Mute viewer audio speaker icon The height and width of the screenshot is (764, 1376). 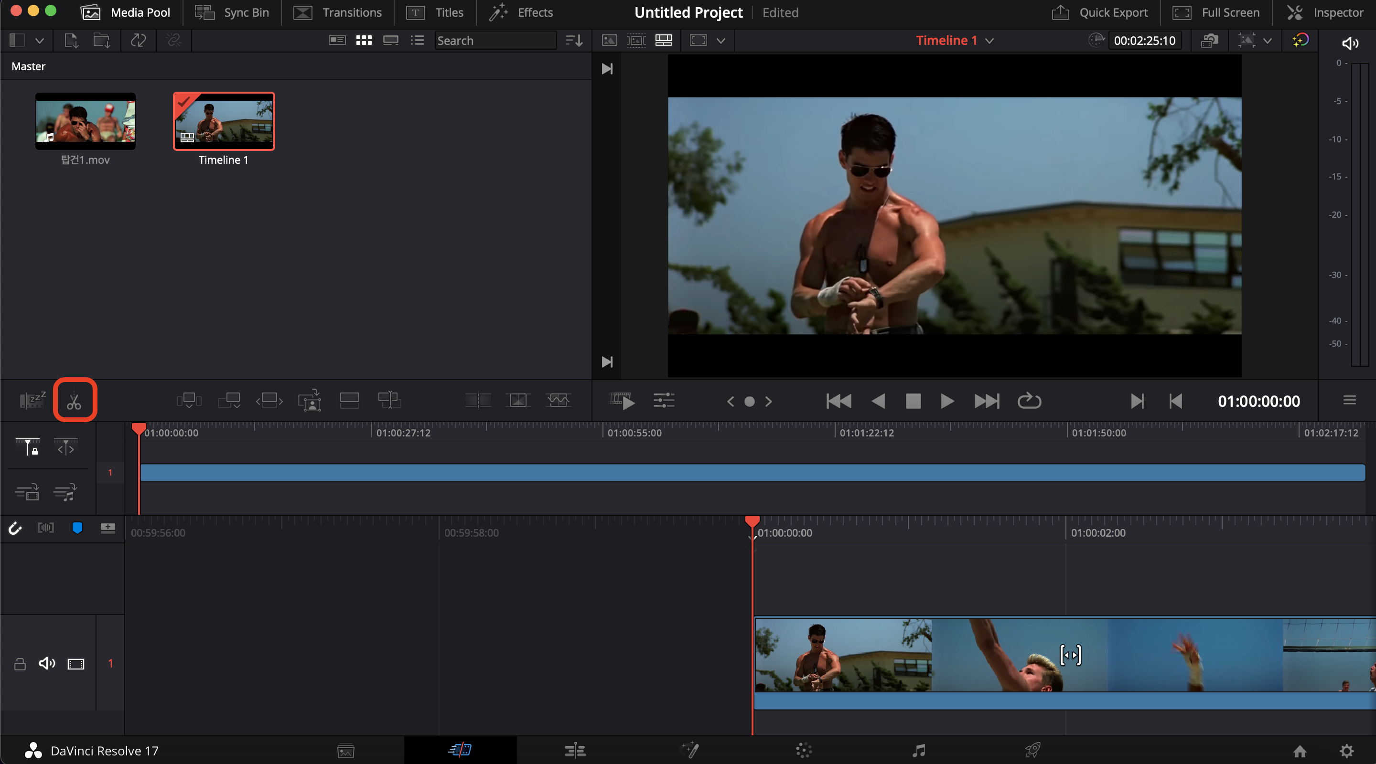(1350, 43)
